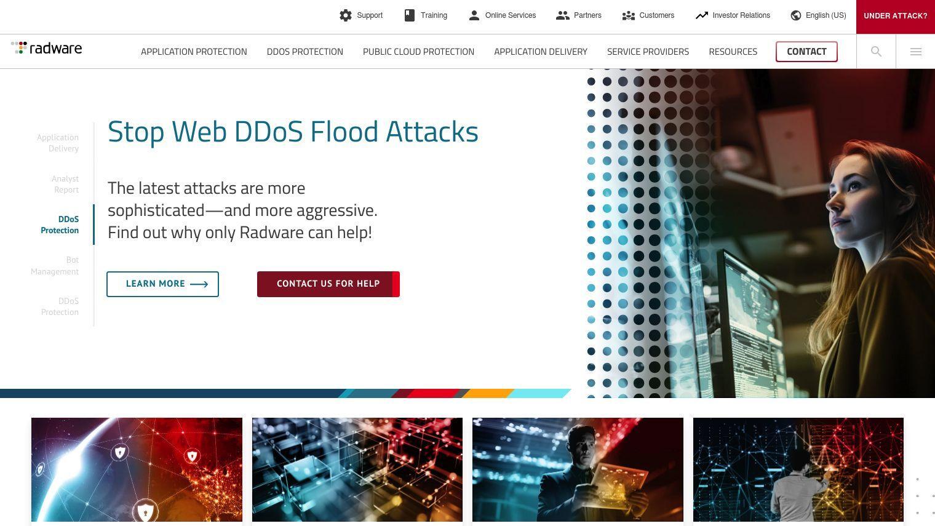Open the Training link
The height and width of the screenshot is (526, 935).
[x=434, y=15]
